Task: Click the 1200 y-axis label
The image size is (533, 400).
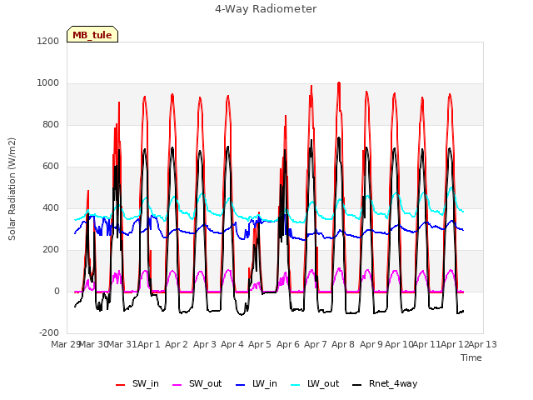Action: click(48, 41)
